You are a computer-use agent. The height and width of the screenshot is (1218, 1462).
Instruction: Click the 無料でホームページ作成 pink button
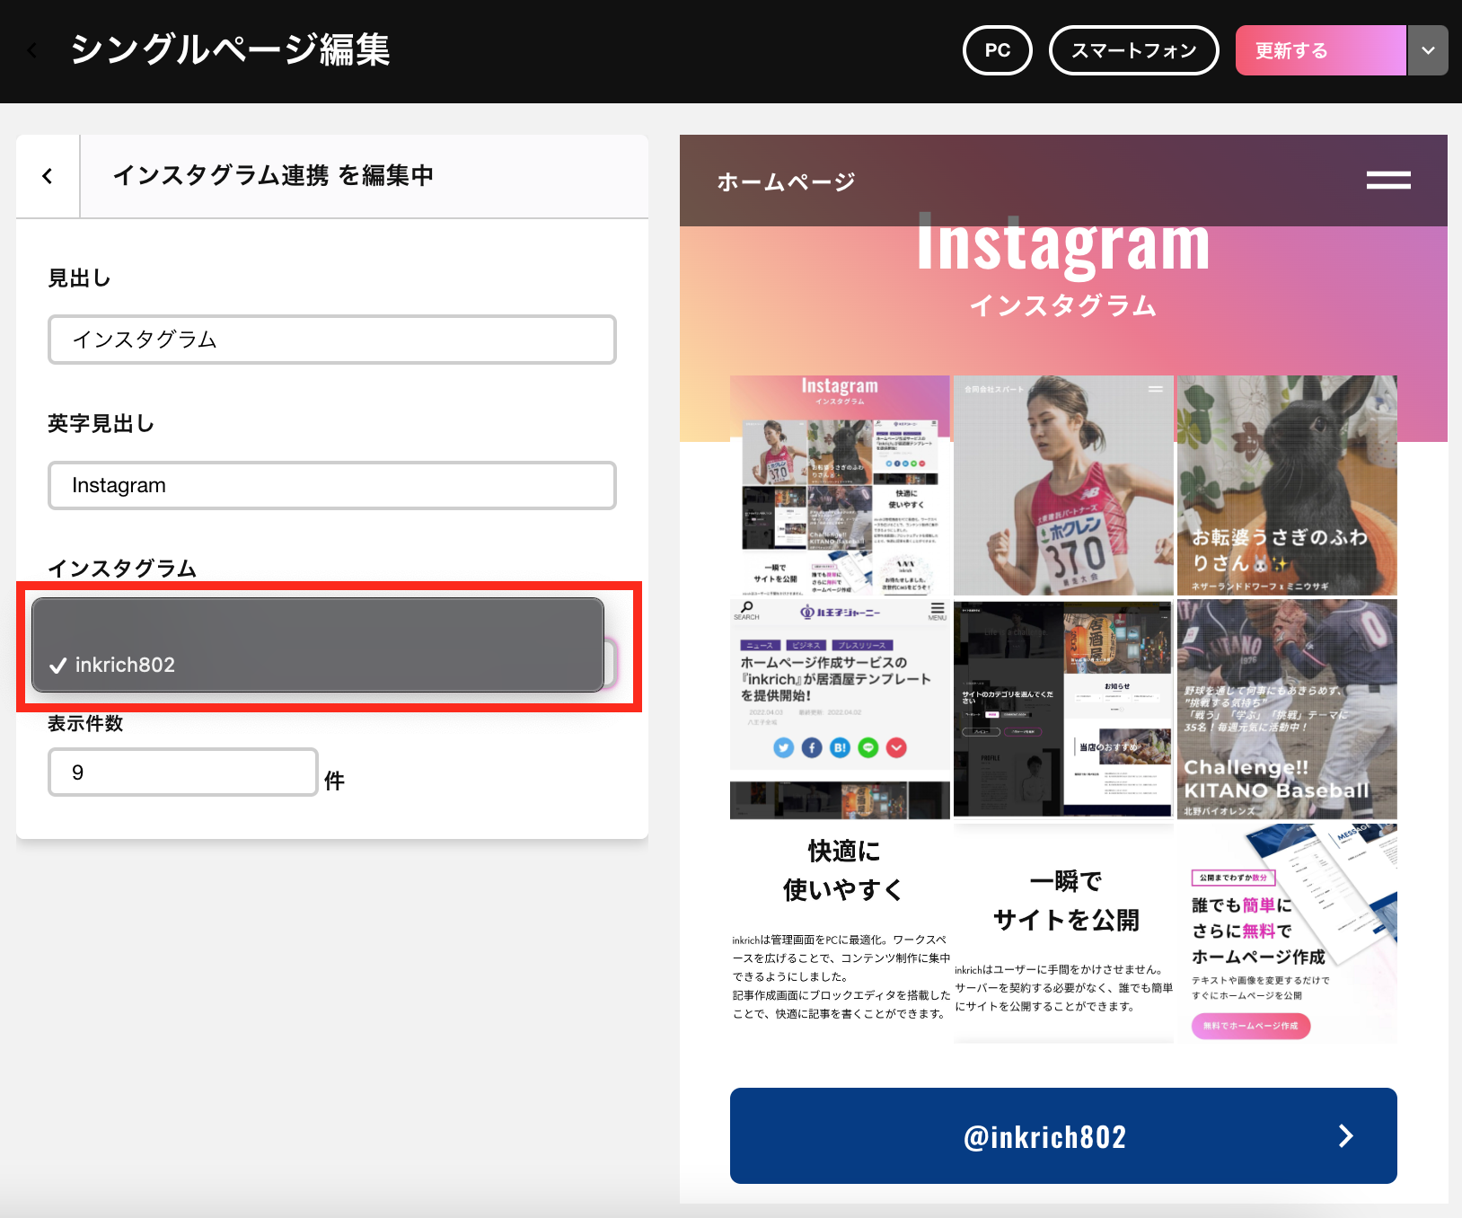(x=1251, y=1026)
